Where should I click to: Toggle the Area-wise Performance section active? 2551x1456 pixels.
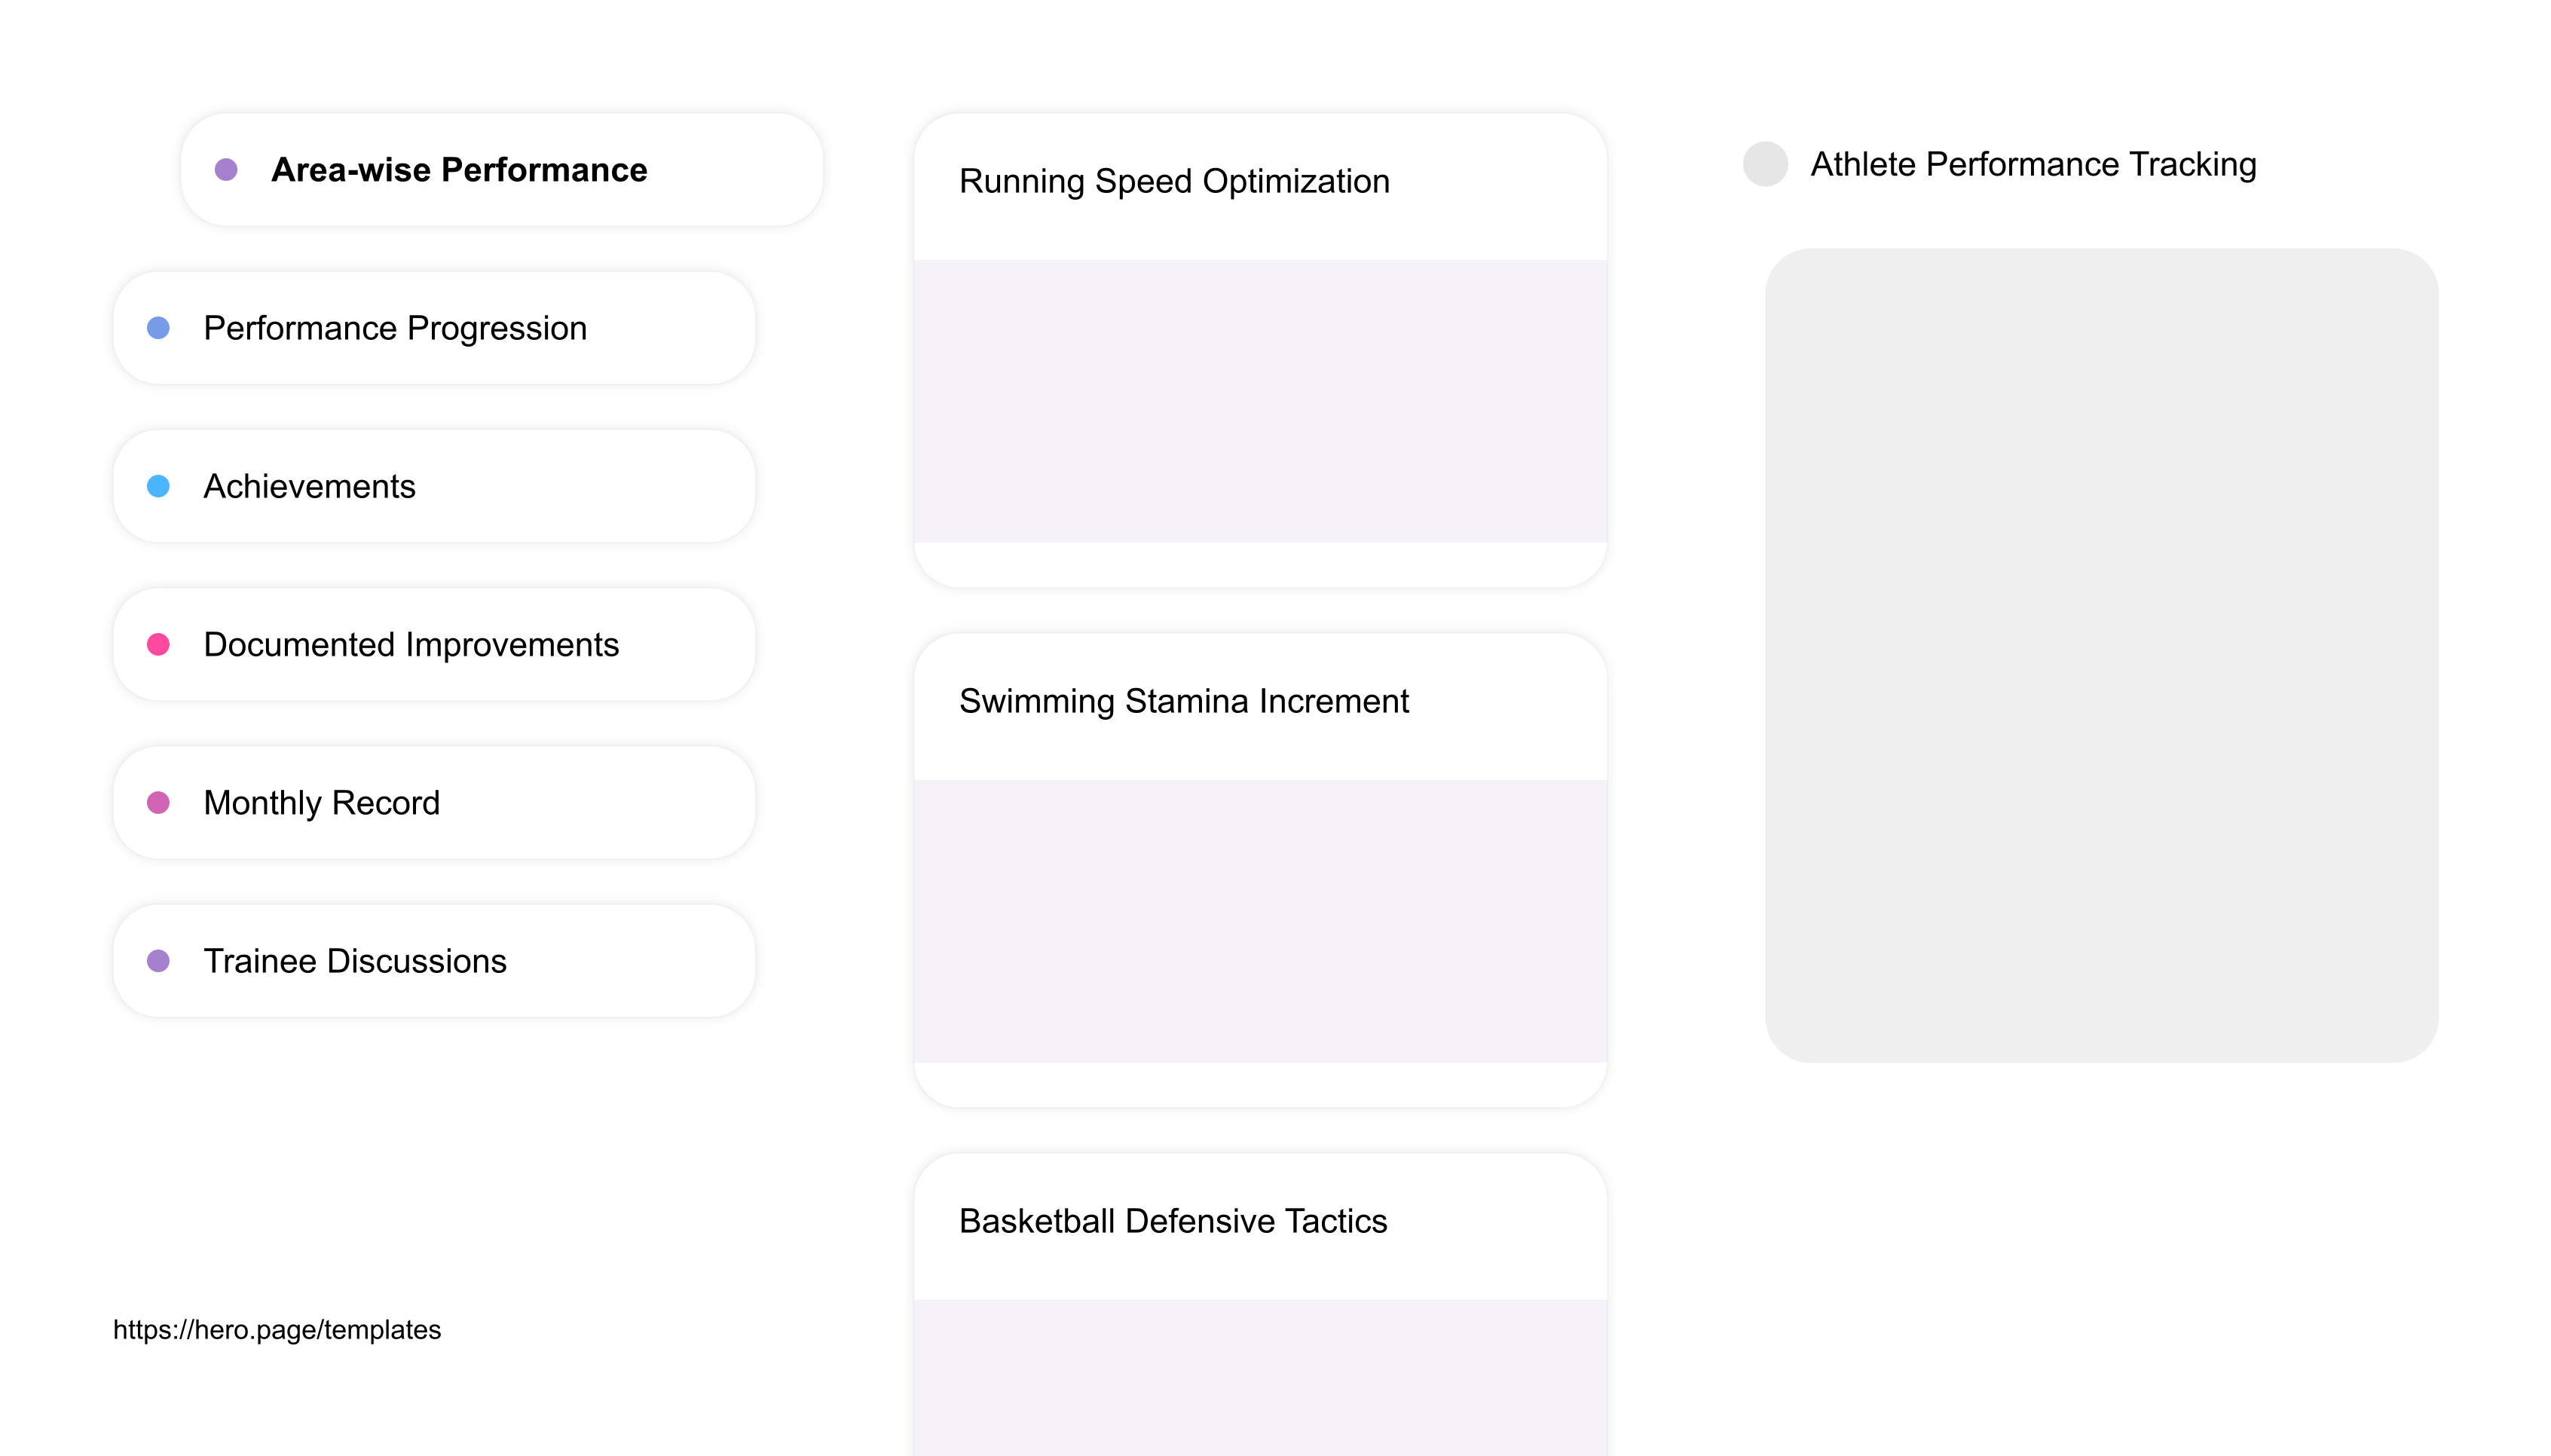tap(459, 170)
